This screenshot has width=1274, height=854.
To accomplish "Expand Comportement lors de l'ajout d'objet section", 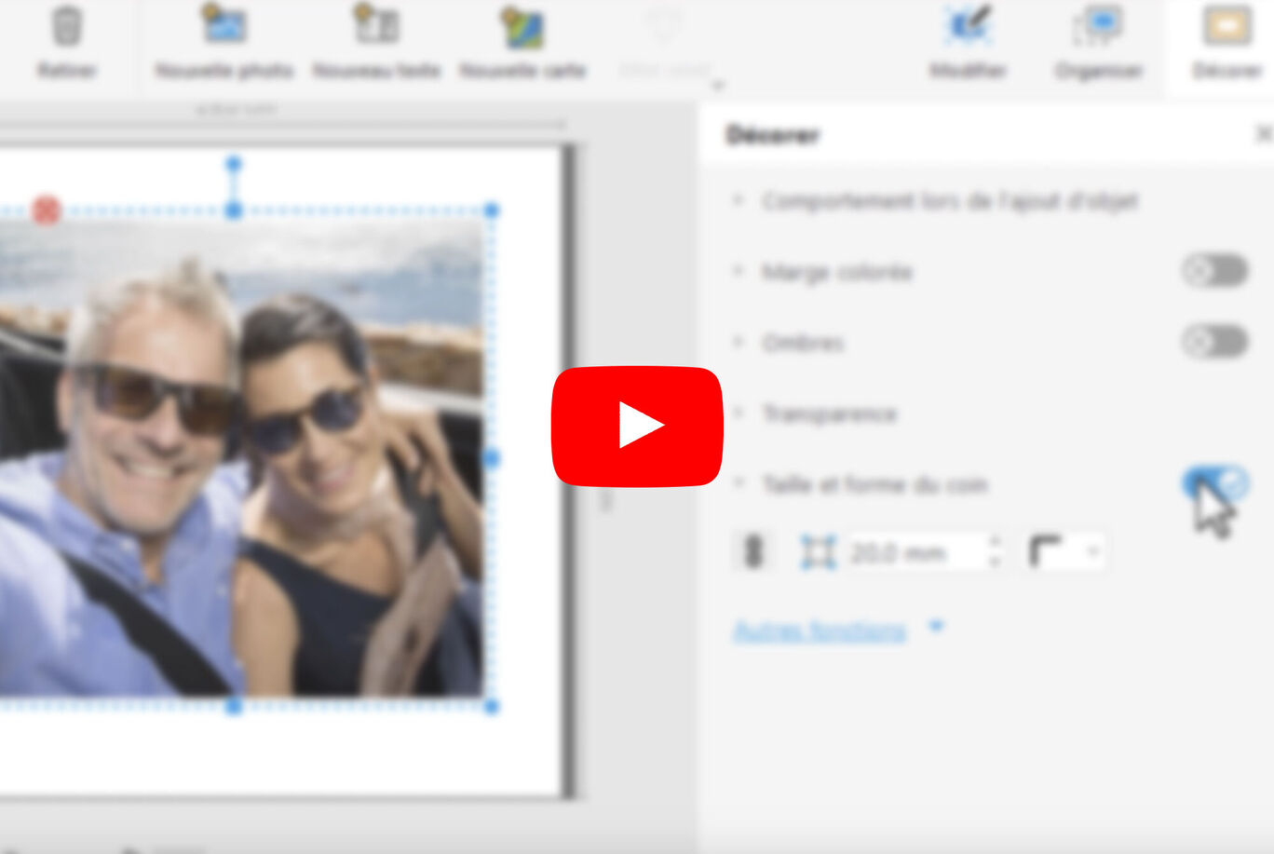I will click(949, 201).
